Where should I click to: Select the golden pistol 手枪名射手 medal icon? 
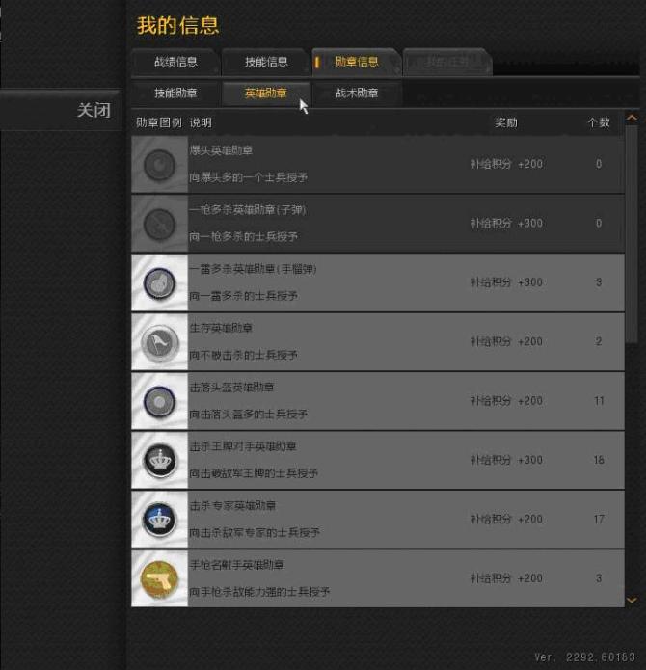(159, 579)
